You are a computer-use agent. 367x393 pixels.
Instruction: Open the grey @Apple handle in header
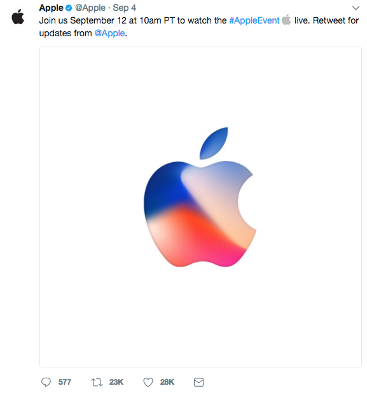90,8
